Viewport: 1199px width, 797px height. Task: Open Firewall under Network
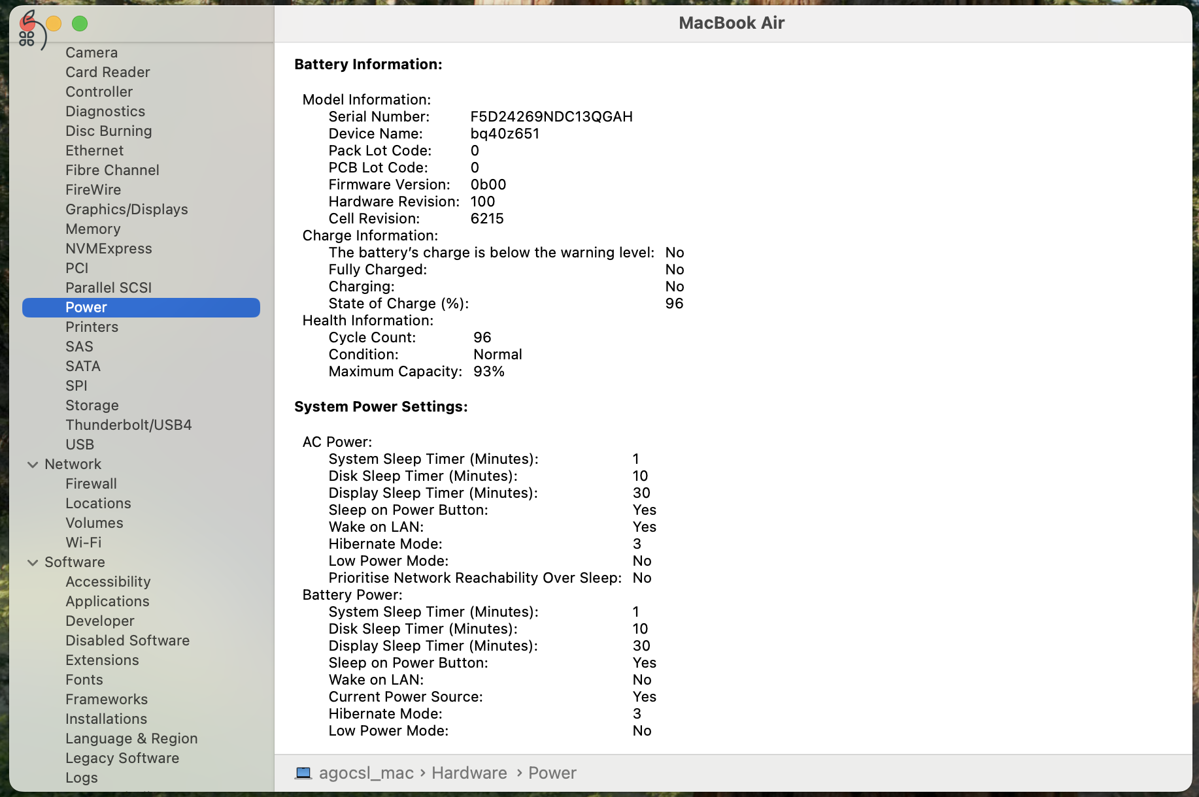point(91,483)
